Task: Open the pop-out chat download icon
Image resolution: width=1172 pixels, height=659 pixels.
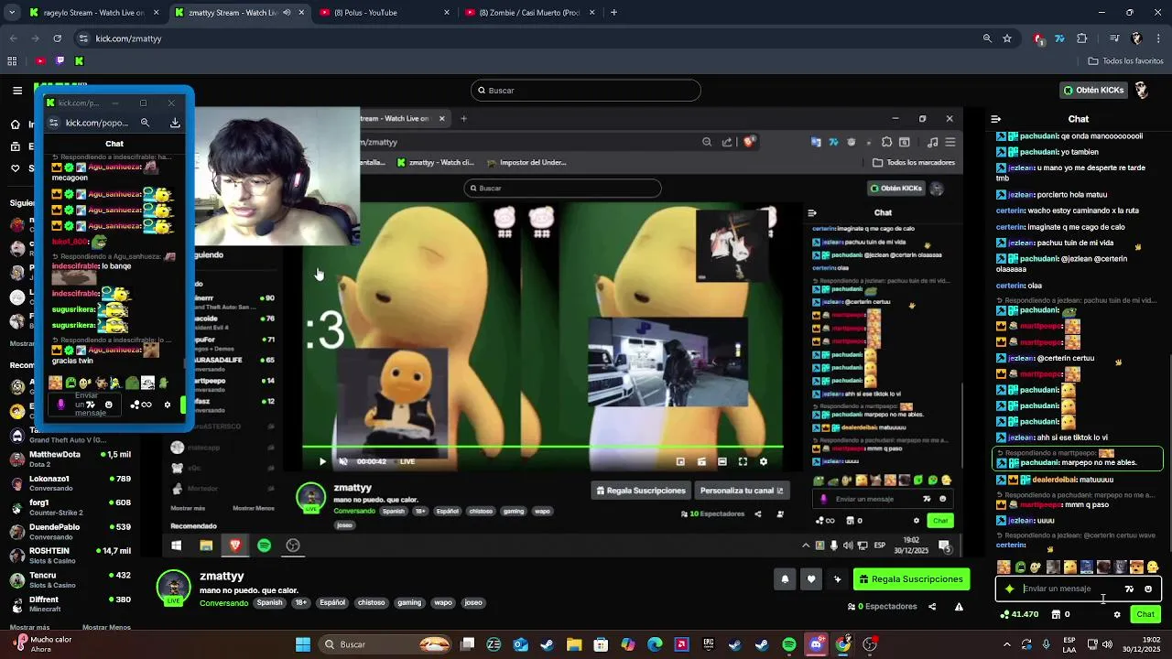Action: tap(175, 123)
